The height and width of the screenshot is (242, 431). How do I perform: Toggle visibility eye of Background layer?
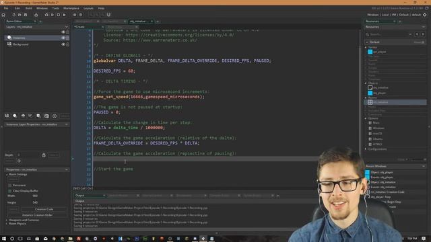[x=63, y=44]
